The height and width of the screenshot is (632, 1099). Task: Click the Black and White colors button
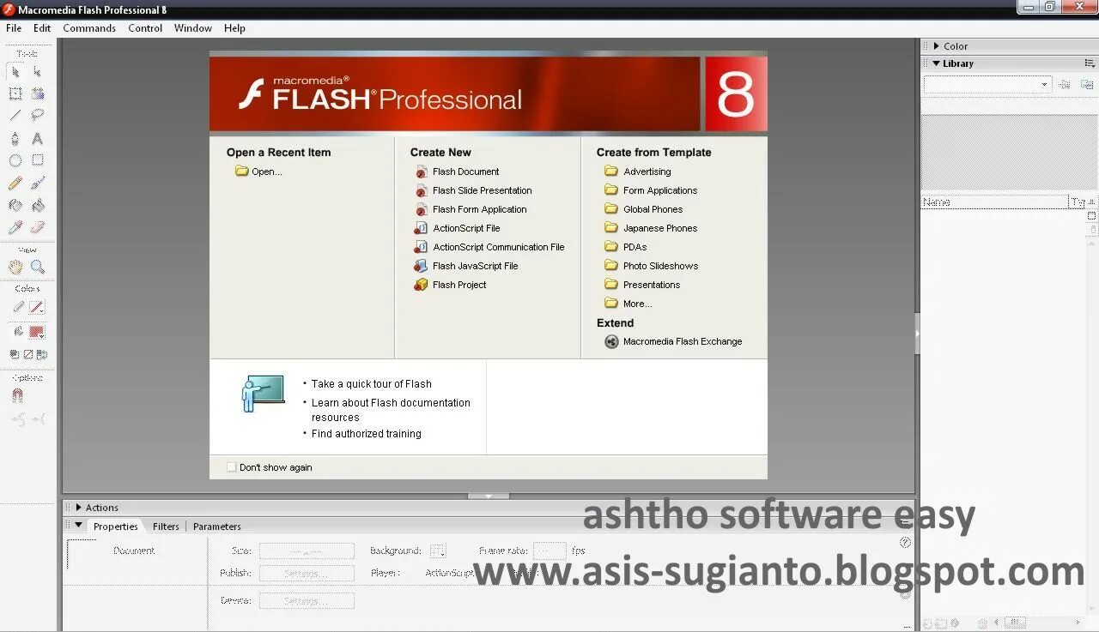point(15,353)
